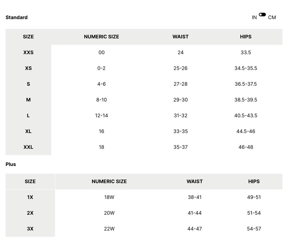288x245 pixels.
Task: Click the Plus section heading
Action: tap(11, 164)
